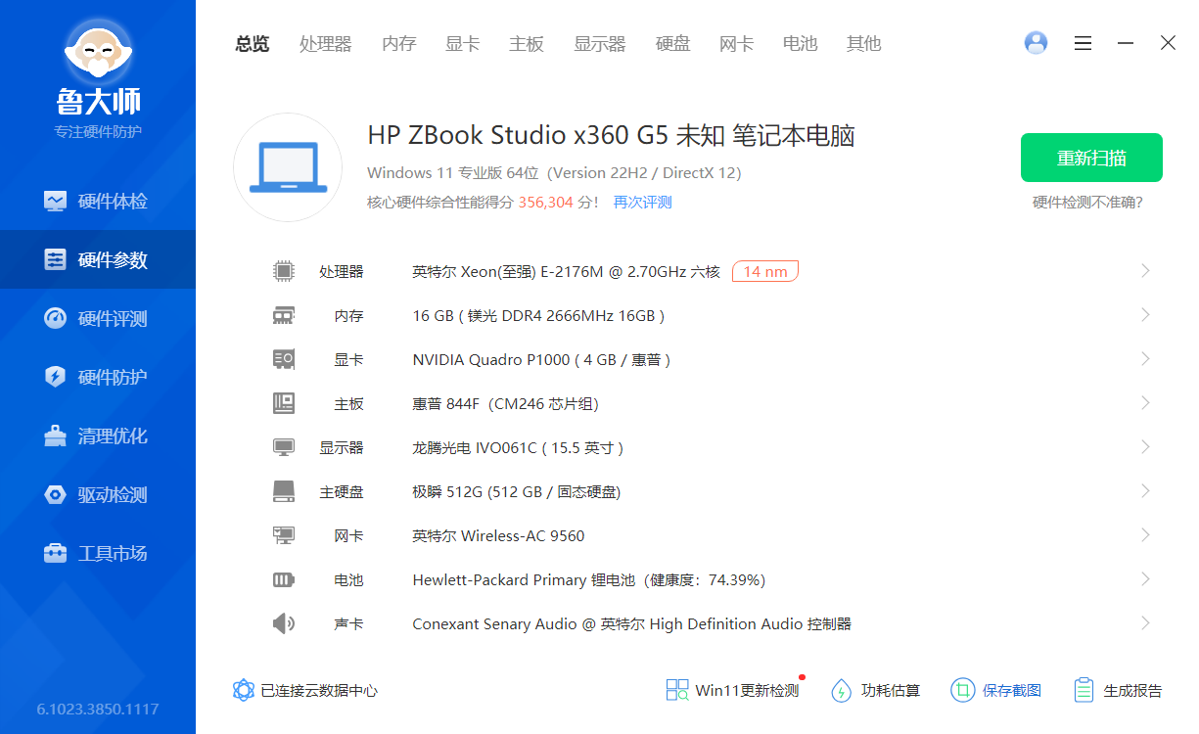Open the 电池 top tab
Screen dimensions: 1199x734
(x=800, y=43)
